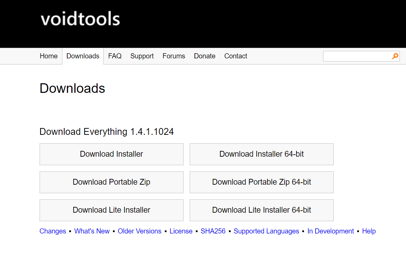This screenshot has width=406, height=270.
Task: Click Download Portable Zip 64-bit button
Action: [262, 182]
